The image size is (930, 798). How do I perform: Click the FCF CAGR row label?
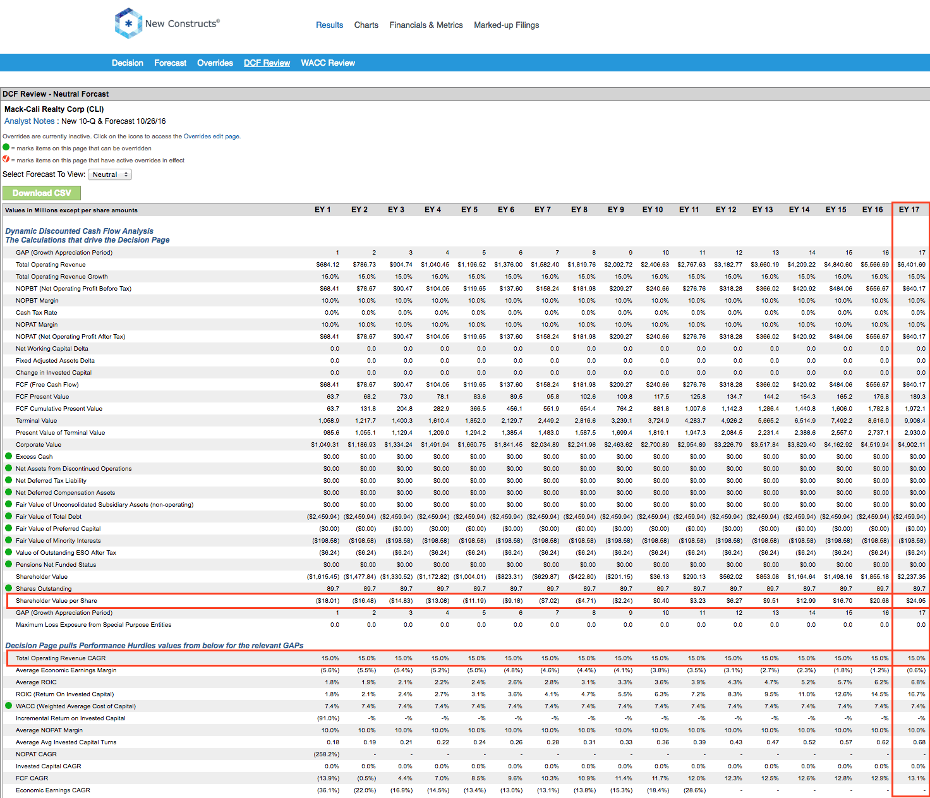point(32,778)
